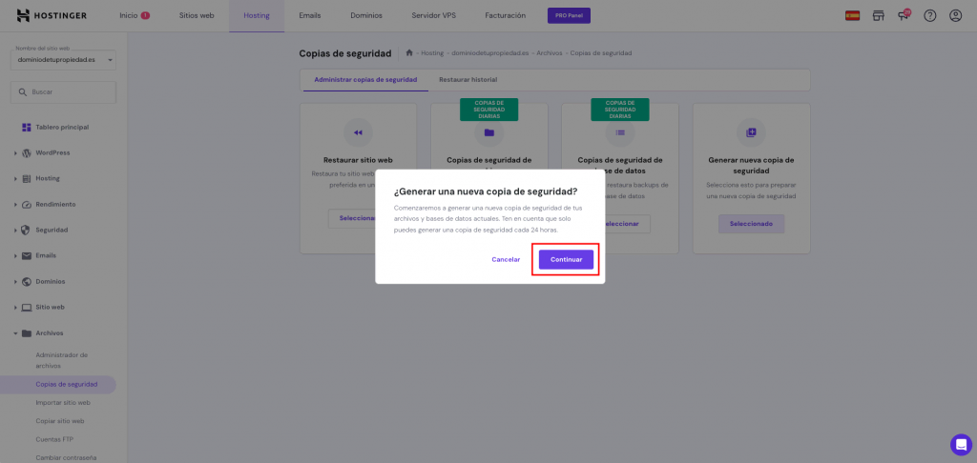Viewport: 977px width, 463px height.
Task: Click Seleccionar under Copias de base de datos
Action: click(628, 224)
